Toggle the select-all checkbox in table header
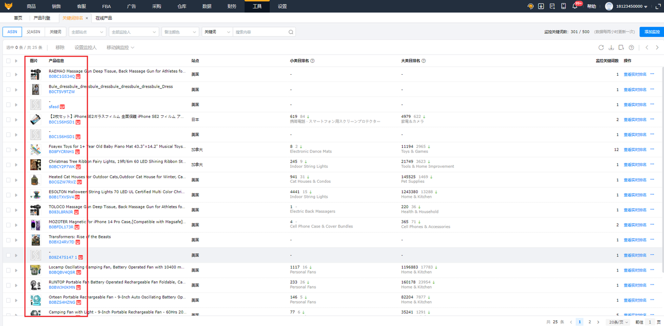664x326 pixels. [x=8, y=61]
